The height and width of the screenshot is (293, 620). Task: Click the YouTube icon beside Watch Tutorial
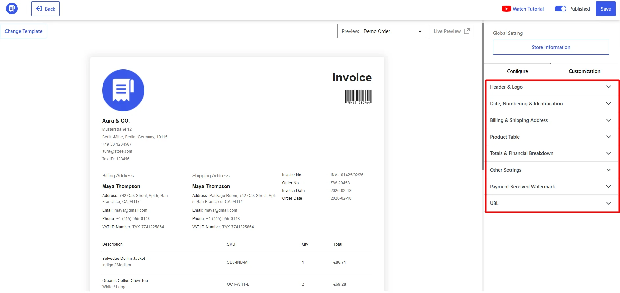pyautogui.click(x=506, y=9)
